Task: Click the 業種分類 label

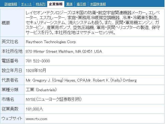Action: pos(10,90)
